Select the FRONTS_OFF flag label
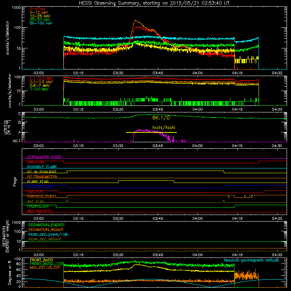This screenshot has height=291, width=291. click(38, 206)
